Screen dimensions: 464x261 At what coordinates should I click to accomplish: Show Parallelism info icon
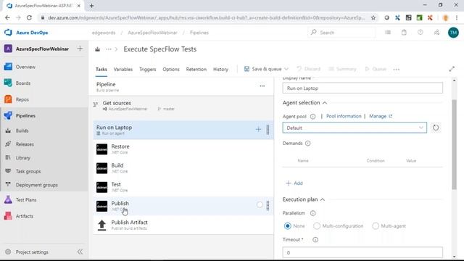pyautogui.click(x=312, y=213)
